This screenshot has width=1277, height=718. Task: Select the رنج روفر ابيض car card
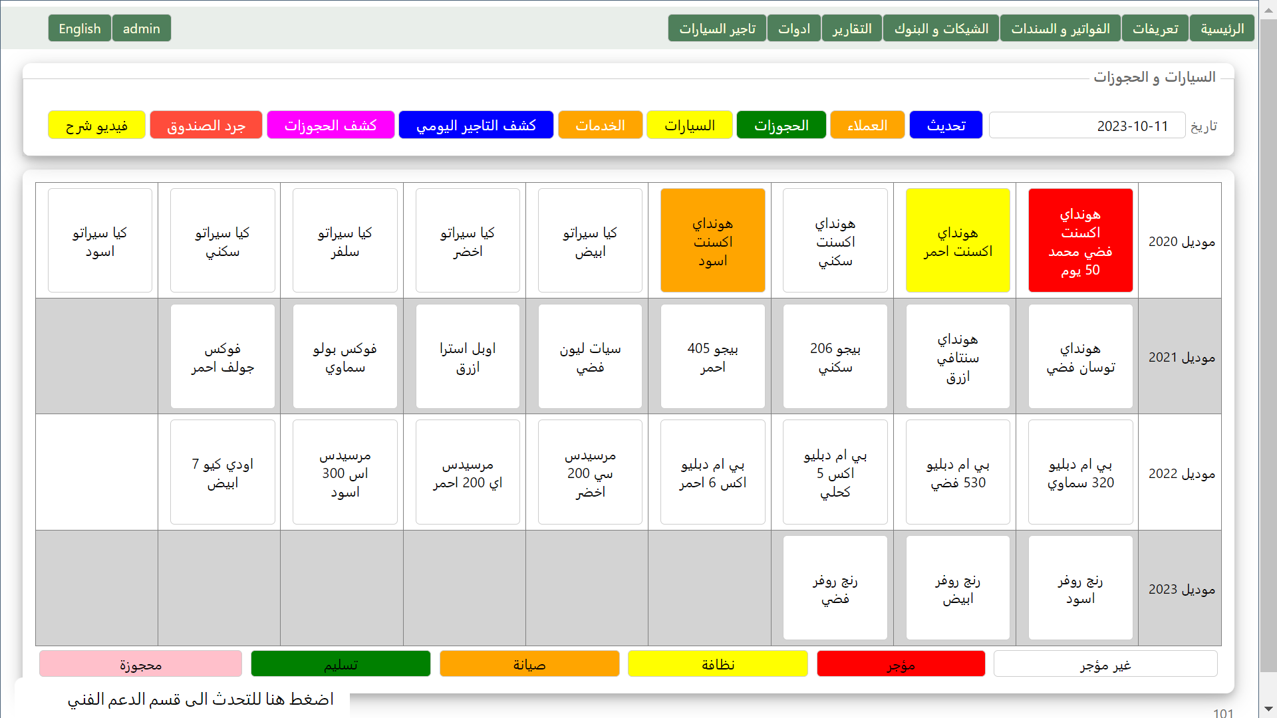[x=958, y=588]
